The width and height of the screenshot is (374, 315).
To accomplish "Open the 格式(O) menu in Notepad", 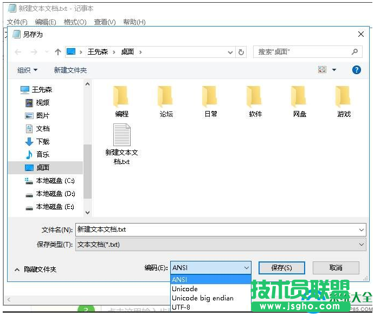I will coord(75,22).
